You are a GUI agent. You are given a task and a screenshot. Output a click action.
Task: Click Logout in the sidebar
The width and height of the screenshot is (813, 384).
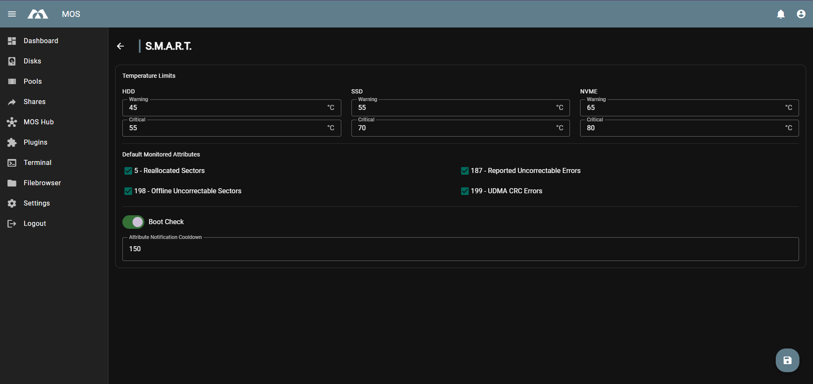[34, 223]
